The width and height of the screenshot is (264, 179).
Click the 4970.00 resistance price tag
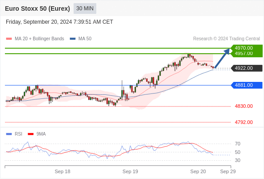coord(247,48)
